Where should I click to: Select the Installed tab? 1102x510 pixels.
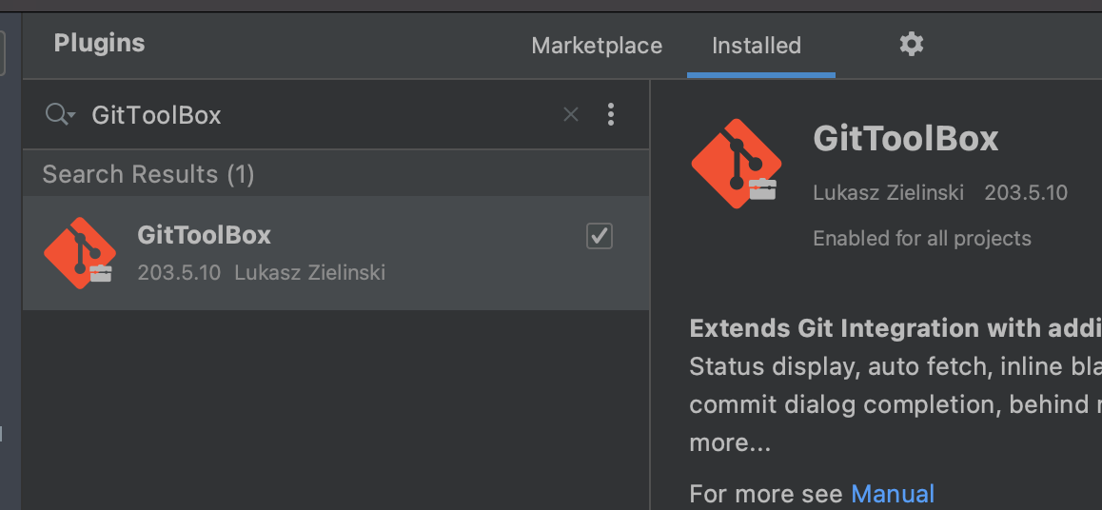(757, 46)
